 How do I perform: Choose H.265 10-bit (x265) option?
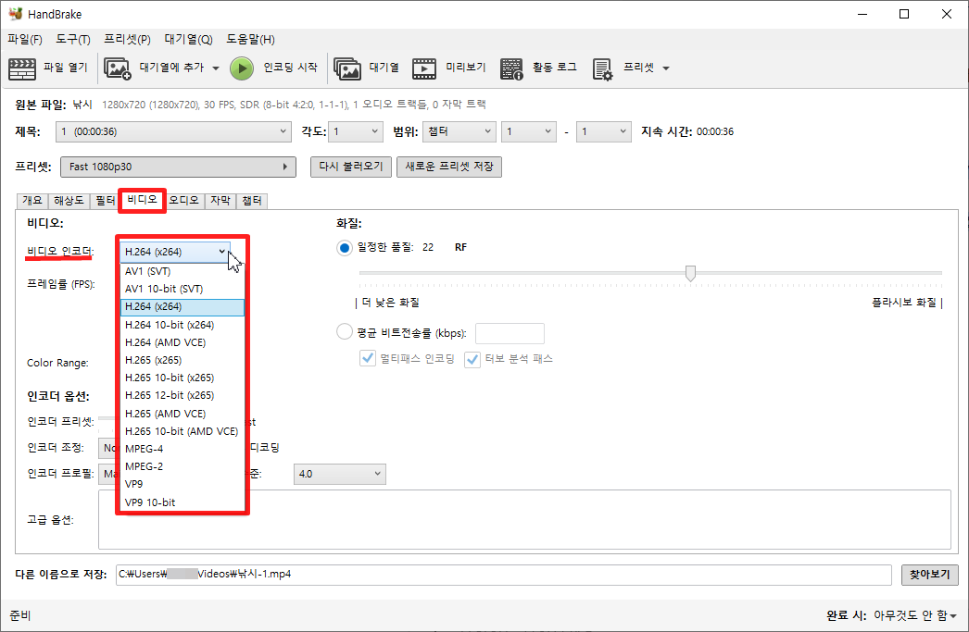(182, 378)
